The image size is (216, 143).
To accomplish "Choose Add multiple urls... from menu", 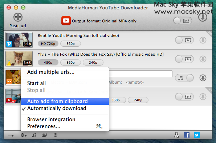I will (65, 72).
